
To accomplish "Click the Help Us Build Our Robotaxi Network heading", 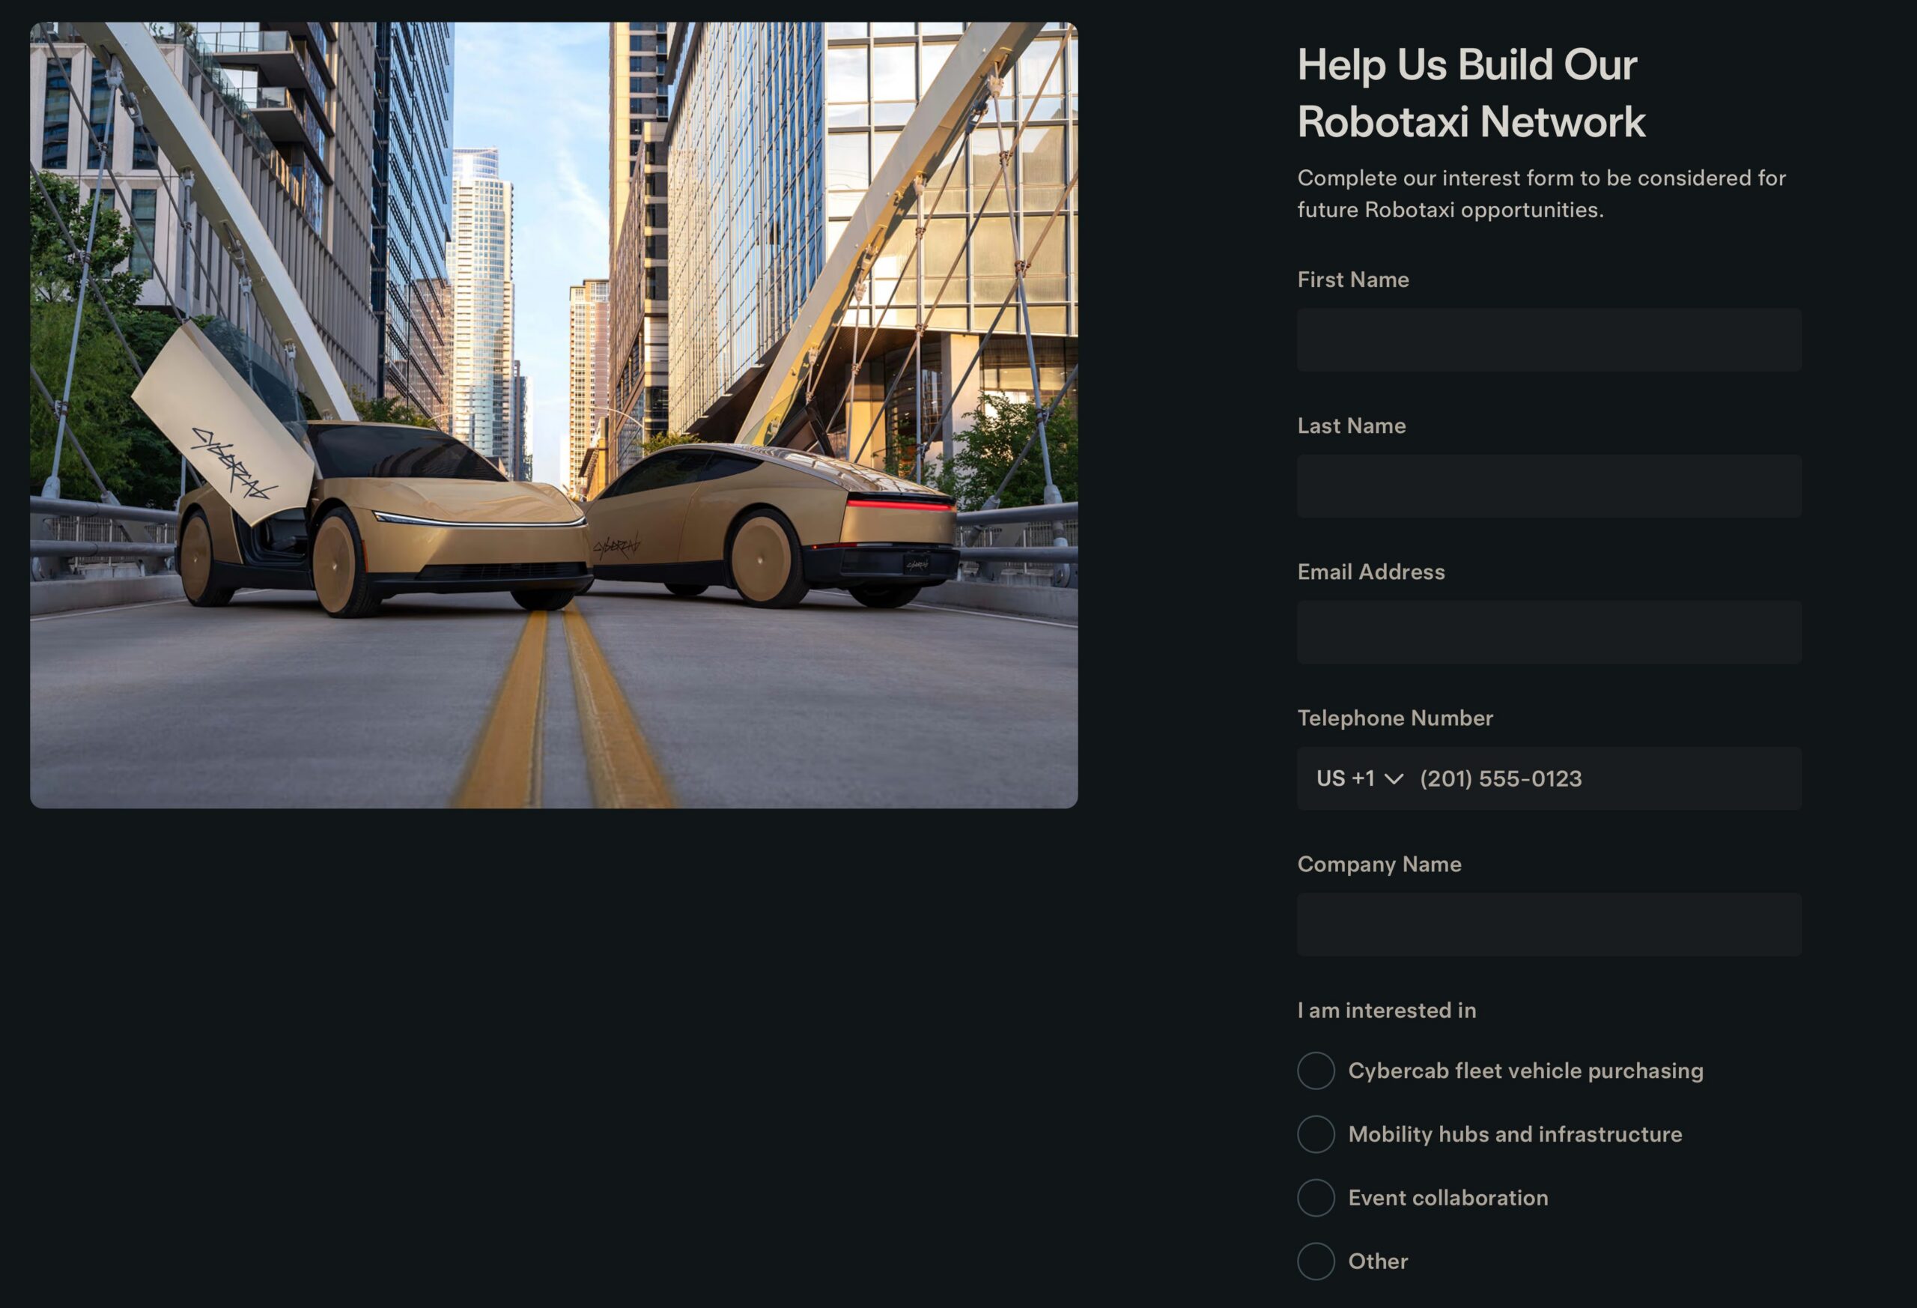I will (1471, 93).
